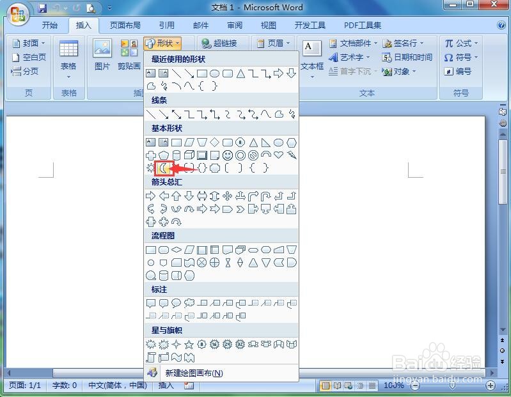Screen dimensions: 511x397
Task: Select the 5-Point Star shape
Action: point(189,344)
